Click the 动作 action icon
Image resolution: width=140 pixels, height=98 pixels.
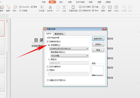tap(130, 7)
